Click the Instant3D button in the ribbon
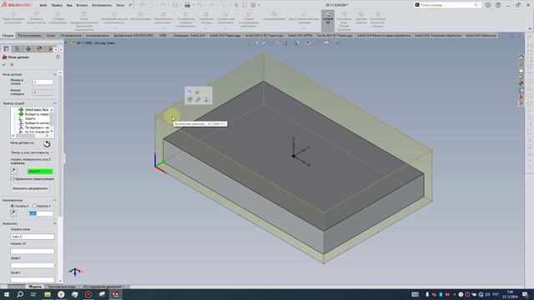Screen dimensions: 534x300 [328, 20]
